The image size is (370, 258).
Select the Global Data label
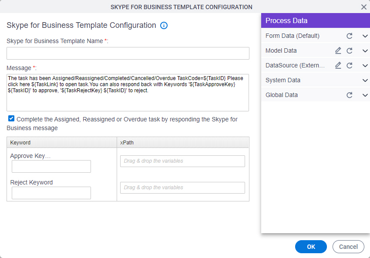(x=282, y=95)
